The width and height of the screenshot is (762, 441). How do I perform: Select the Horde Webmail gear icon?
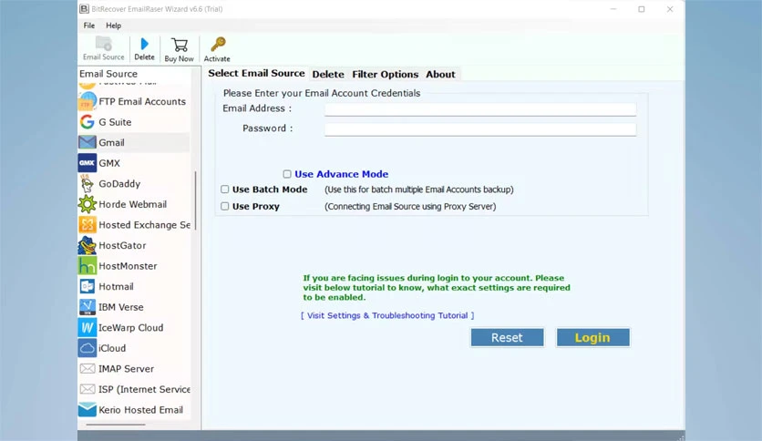[87, 204]
